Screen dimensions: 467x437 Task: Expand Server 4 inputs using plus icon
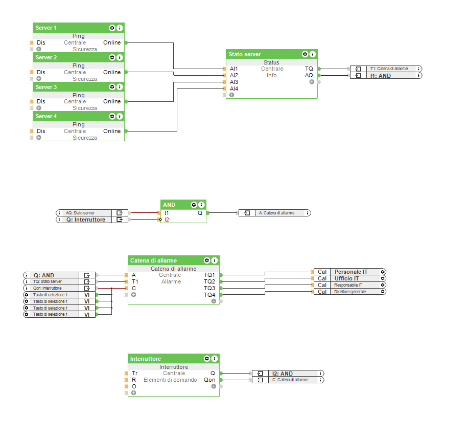pos(38,138)
